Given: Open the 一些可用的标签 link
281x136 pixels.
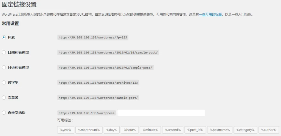Looking at the screenshot, I should tap(210, 15).
